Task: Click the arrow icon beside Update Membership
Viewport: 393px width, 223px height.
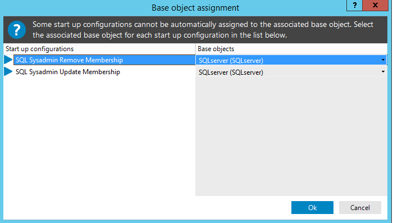Action: (x=8, y=71)
